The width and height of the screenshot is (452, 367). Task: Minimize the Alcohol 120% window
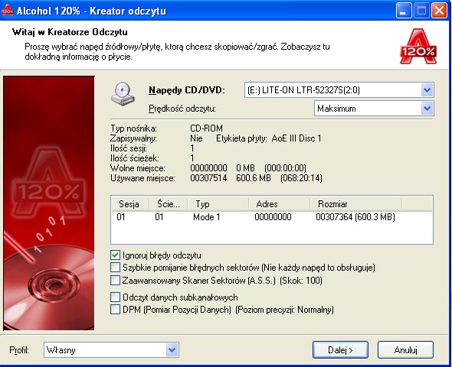point(404,11)
